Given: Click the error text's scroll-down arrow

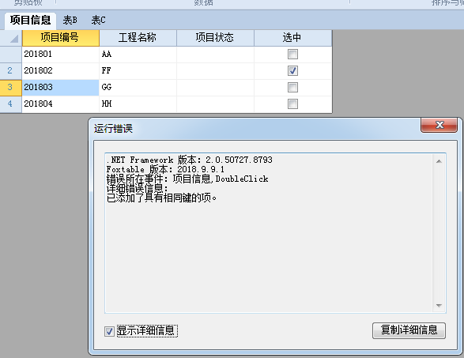Looking at the screenshot, I should 439,306.
